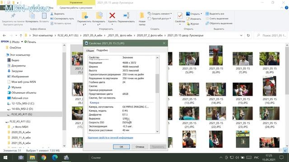Click the Delete (Удалить) red X icon
Viewport: 289px width, 162px height.
pyautogui.click(x=112, y=15)
